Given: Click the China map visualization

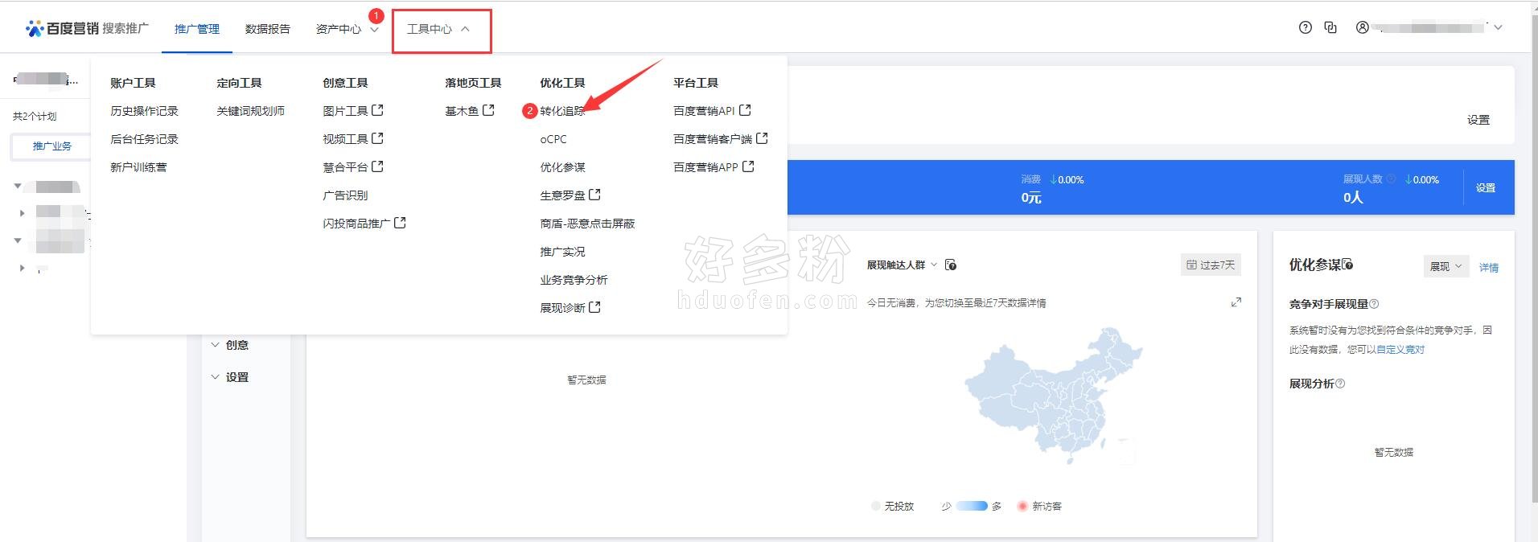Looking at the screenshot, I should (x=1054, y=396).
